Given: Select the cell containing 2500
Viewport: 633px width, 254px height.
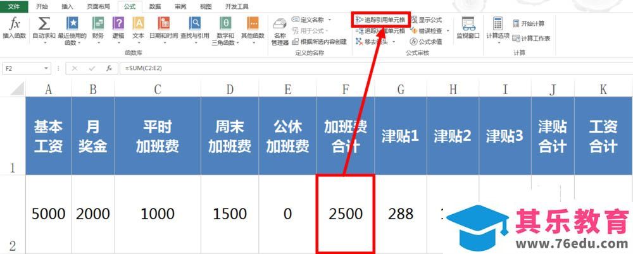Looking at the screenshot, I should (346, 214).
